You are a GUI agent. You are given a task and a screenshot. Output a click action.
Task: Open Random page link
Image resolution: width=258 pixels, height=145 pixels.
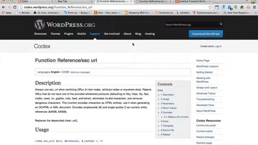coord(204,143)
